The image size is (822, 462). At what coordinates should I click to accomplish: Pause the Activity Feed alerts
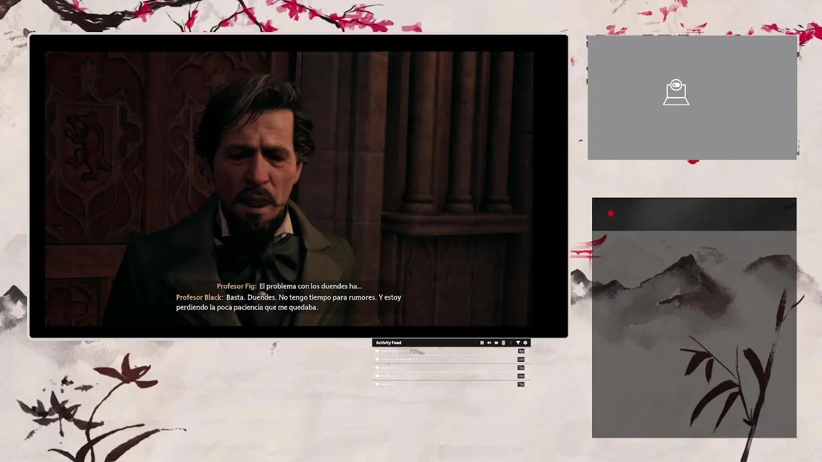pyautogui.click(x=482, y=343)
